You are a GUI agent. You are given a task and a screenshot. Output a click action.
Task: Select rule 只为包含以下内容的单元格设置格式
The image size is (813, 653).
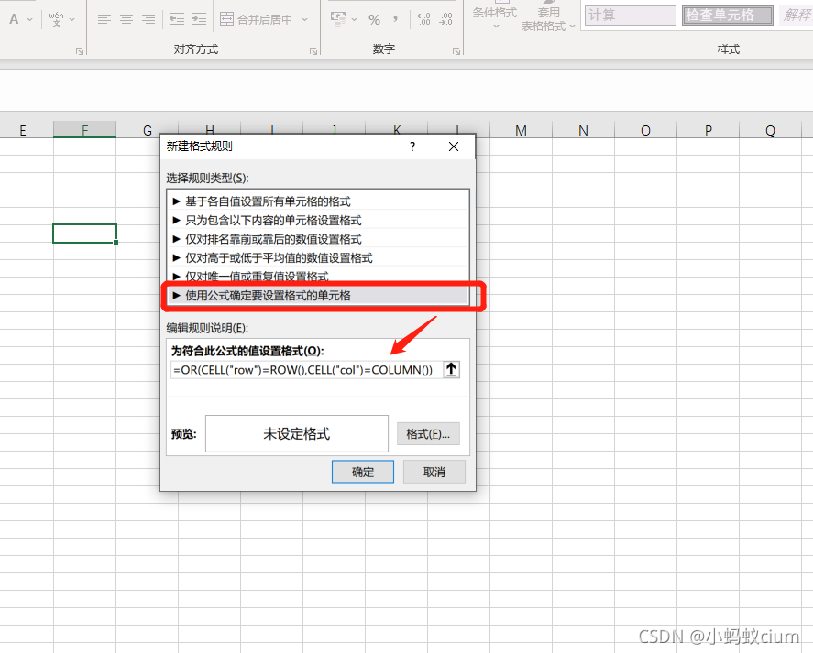pyautogui.click(x=318, y=220)
